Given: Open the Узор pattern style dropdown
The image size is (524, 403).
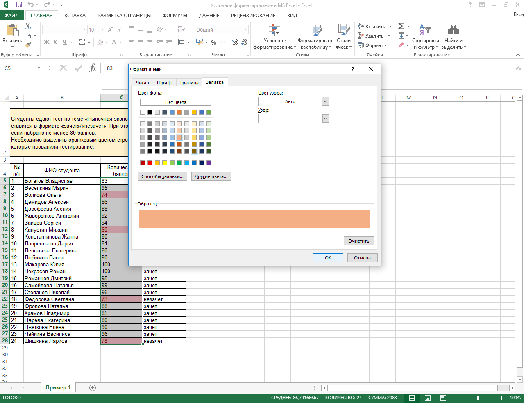Looking at the screenshot, I should pyautogui.click(x=326, y=119).
